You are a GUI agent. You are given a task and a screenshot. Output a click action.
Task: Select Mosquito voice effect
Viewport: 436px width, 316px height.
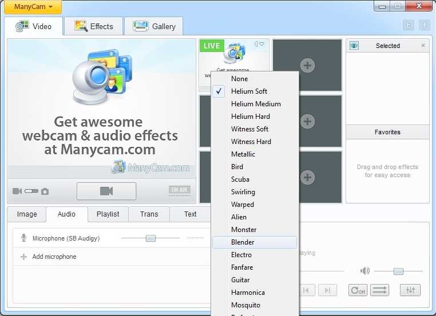coord(255,305)
